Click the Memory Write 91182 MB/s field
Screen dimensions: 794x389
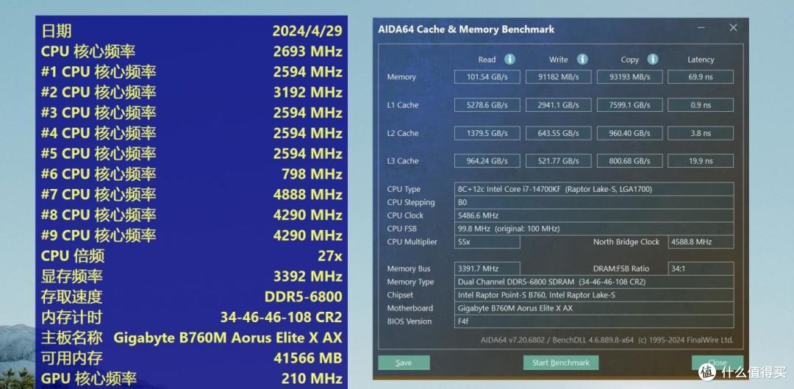coord(559,77)
